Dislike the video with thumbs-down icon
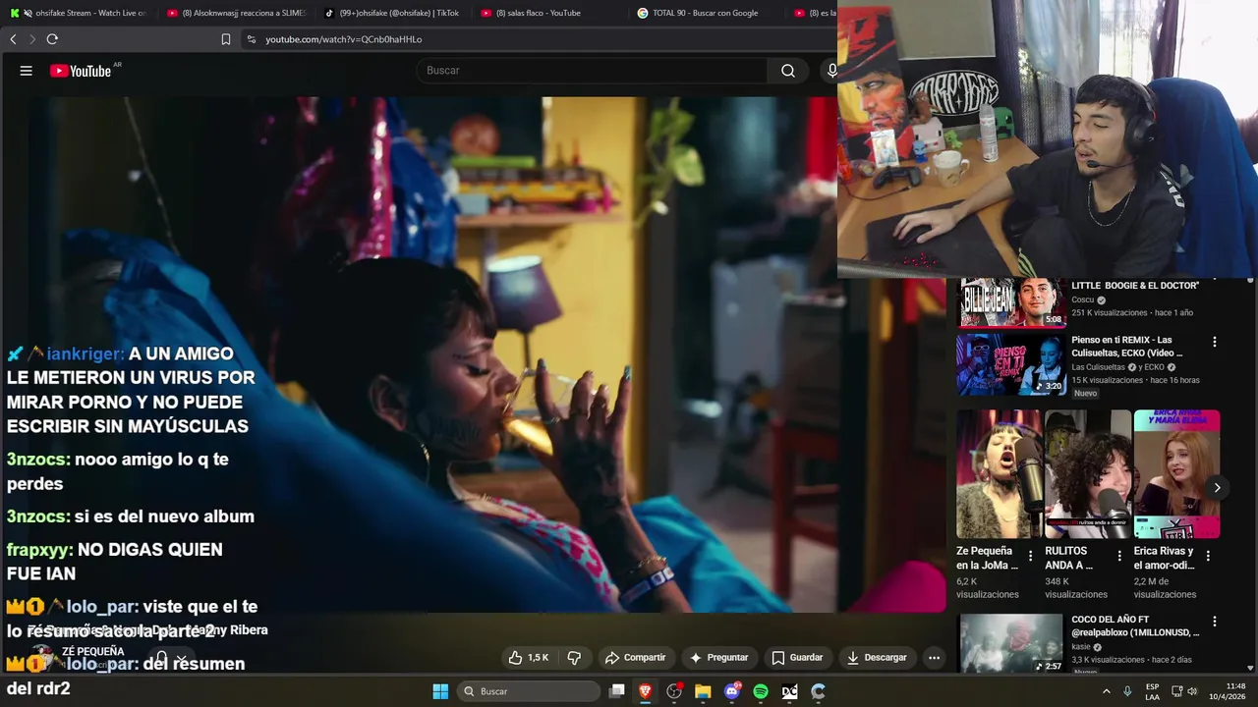The width and height of the screenshot is (1258, 707). [574, 658]
